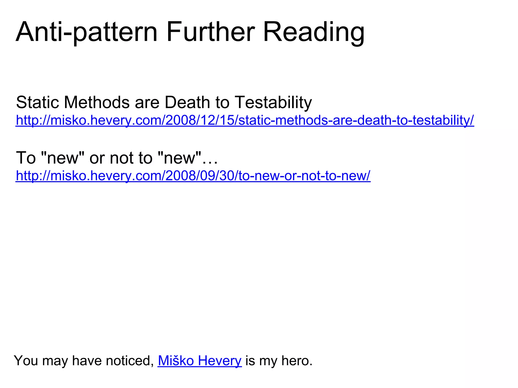Open the to-new-or-not-to-new URL link
Image resolution: width=518 pixels, height=388 pixels.
tap(193, 176)
